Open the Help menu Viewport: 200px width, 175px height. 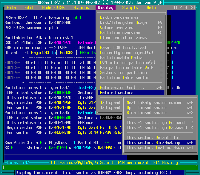tap(151, 7)
